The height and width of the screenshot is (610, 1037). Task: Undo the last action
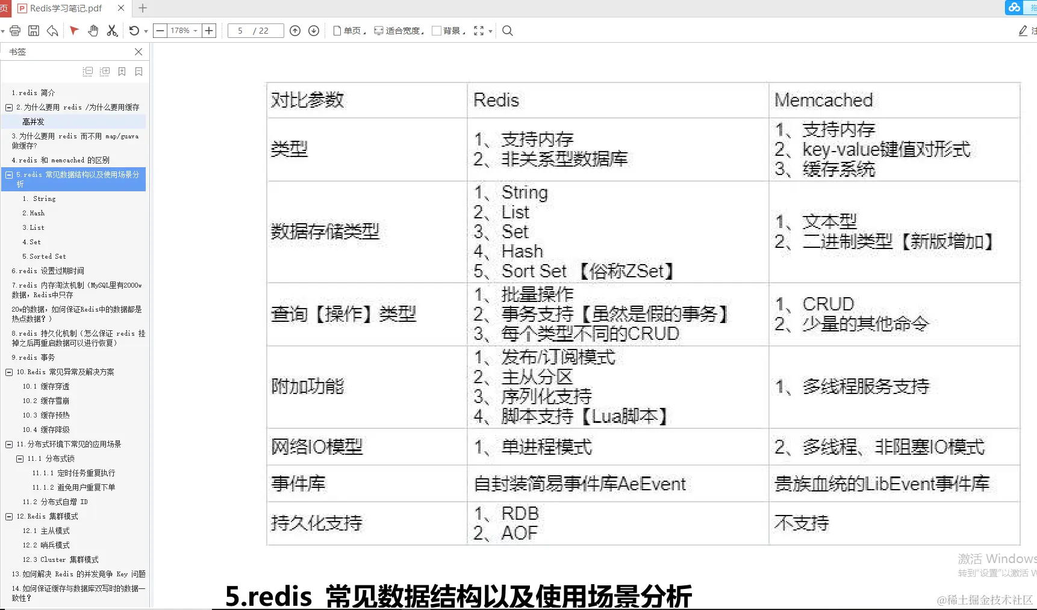(x=51, y=31)
